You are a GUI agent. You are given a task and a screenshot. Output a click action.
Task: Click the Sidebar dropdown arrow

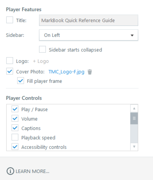[132, 35]
